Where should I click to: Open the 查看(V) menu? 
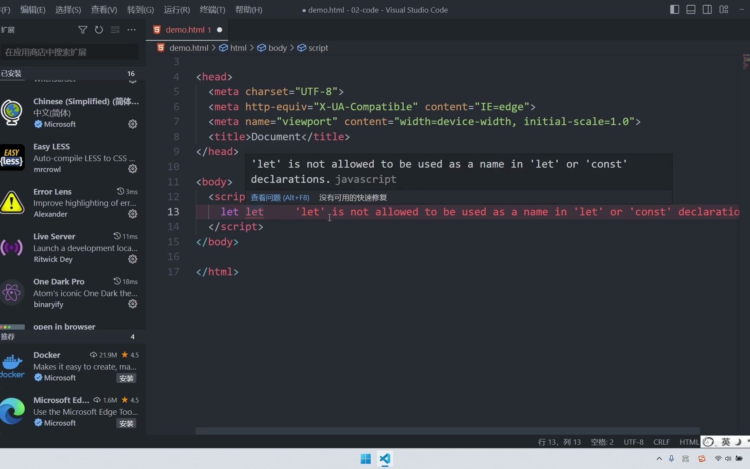(104, 10)
